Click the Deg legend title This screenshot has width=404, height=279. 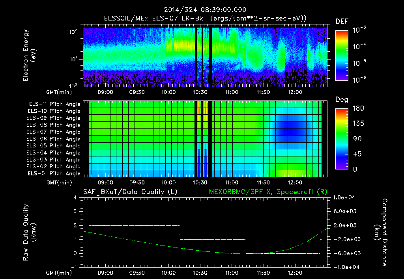tap(342, 100)
